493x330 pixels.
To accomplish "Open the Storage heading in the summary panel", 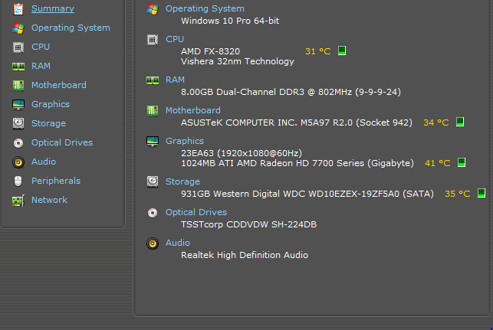I will (182, 181).
